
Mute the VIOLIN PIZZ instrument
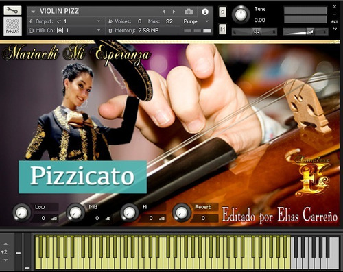(222, 29)
